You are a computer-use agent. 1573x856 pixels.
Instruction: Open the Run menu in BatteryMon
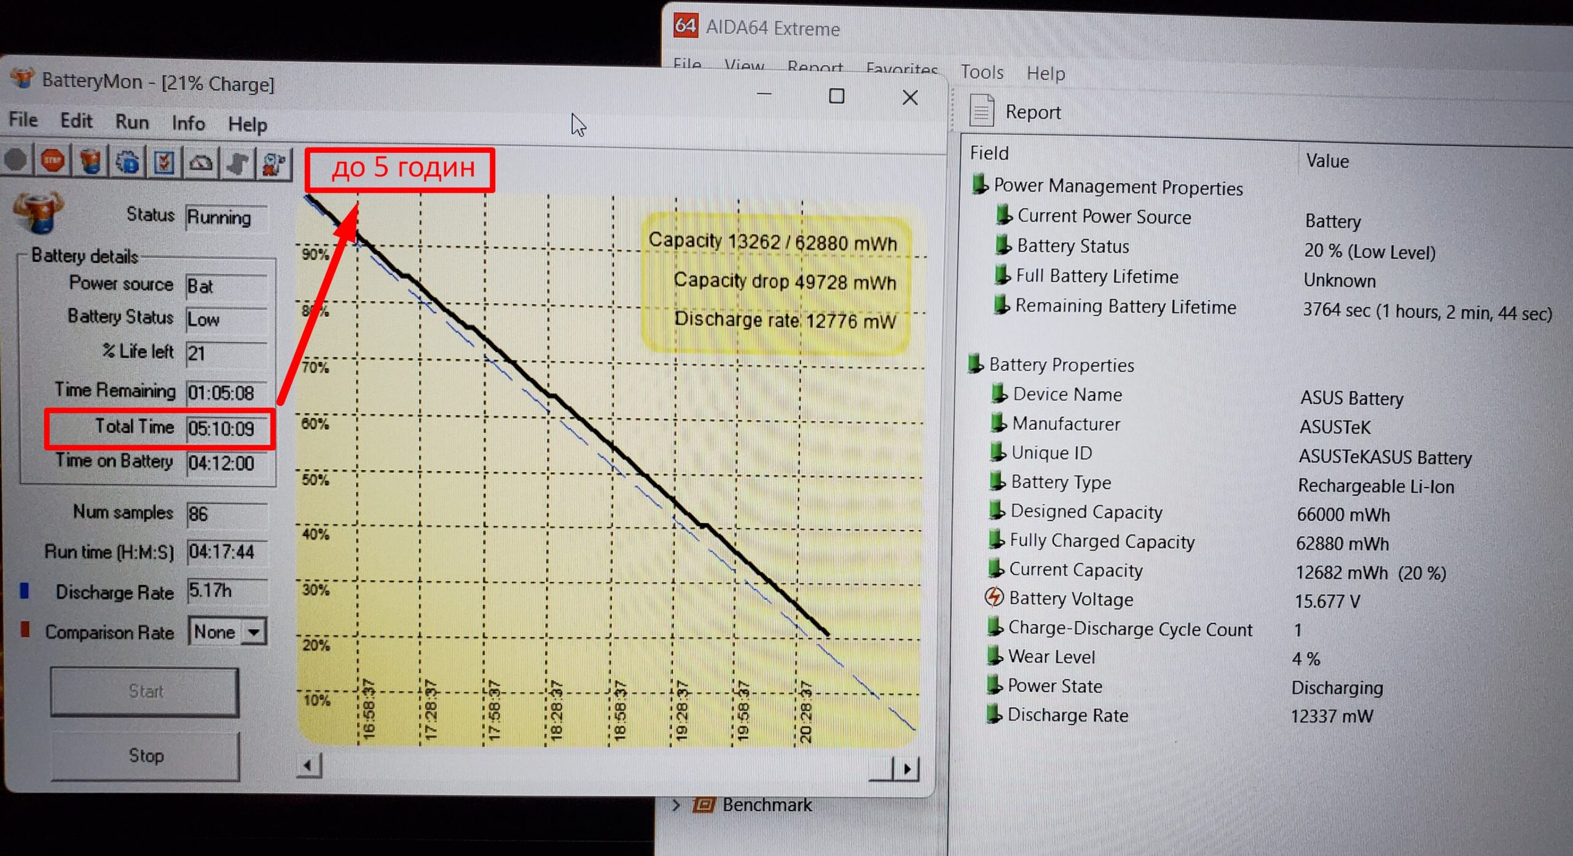click(x=132, y=122)
